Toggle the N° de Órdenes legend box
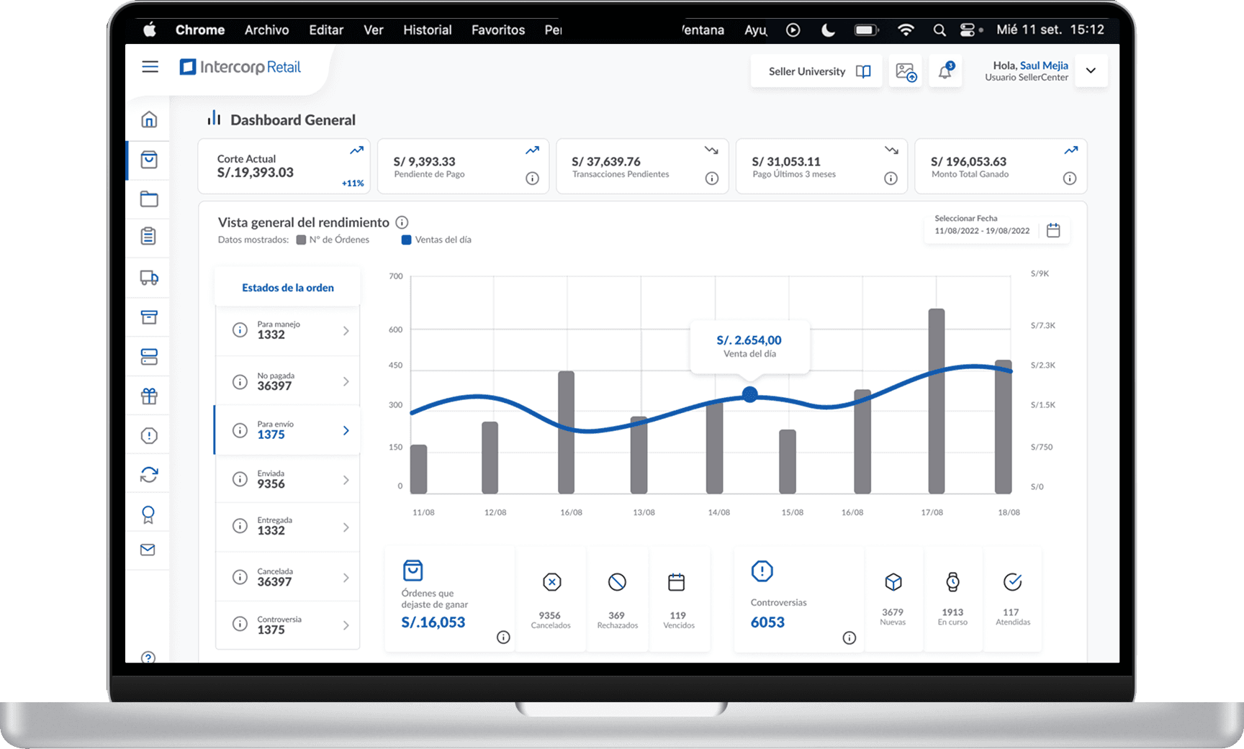This screenshot has width=1244, height=749. (302, 240)
